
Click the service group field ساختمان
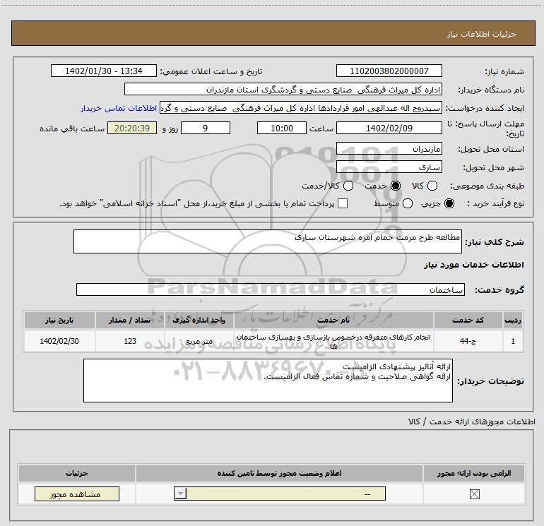coord(271,289)
